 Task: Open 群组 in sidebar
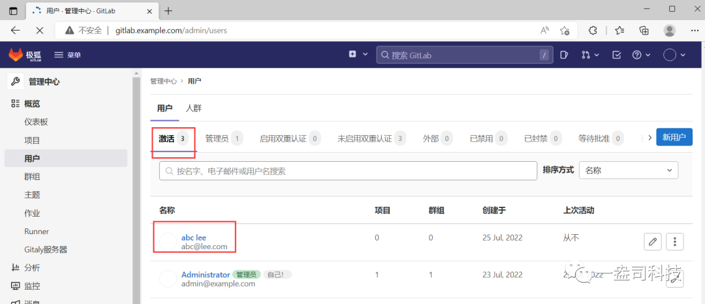pyautogui.click(x=32, y=177)
